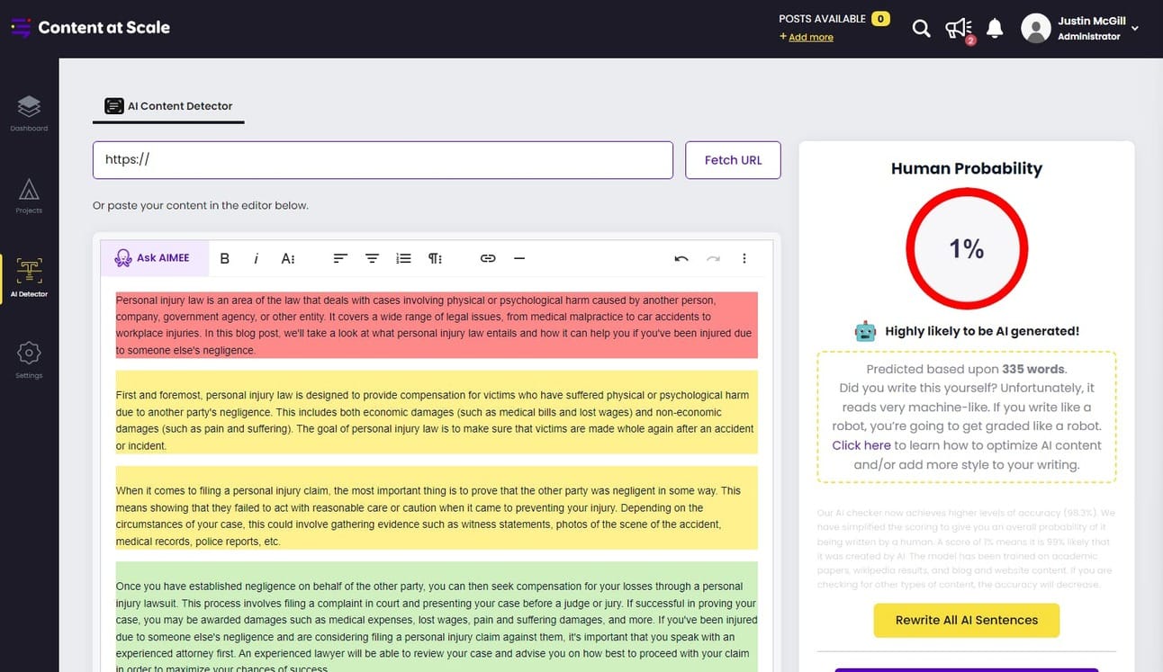Click the Ask AIMEE button
The width and height of the screenshot is (1163, 672).
(154, 258)
